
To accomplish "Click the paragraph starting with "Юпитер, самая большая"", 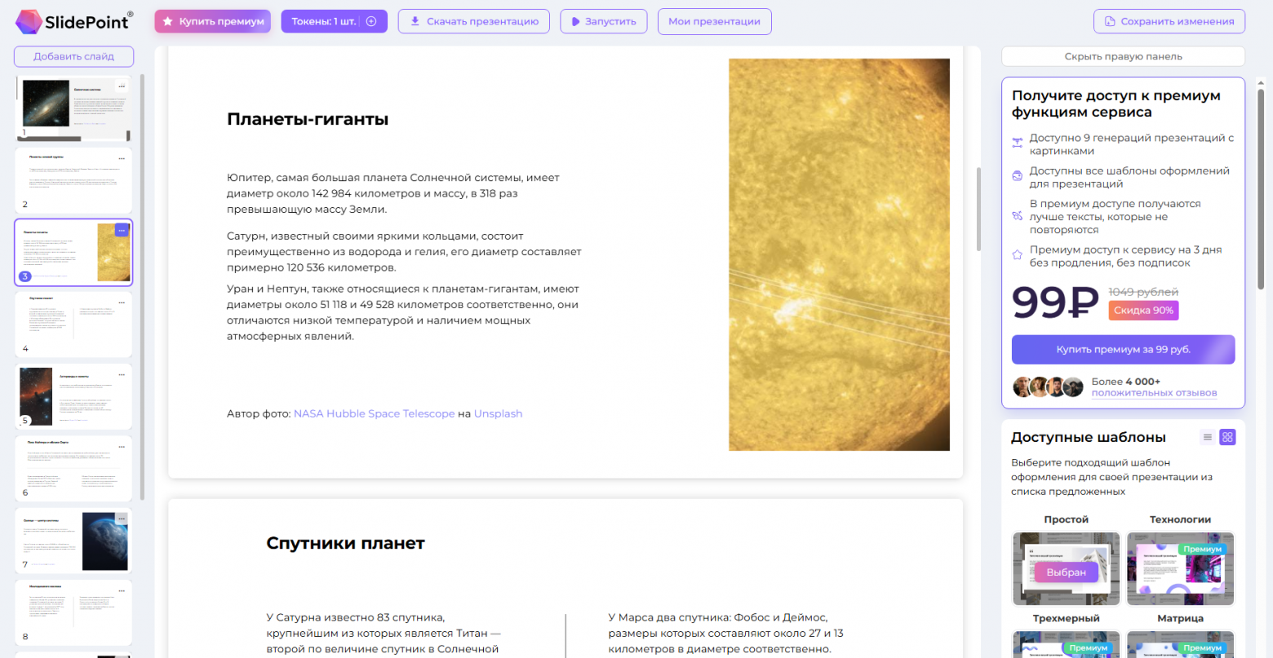I will [393, 193].
